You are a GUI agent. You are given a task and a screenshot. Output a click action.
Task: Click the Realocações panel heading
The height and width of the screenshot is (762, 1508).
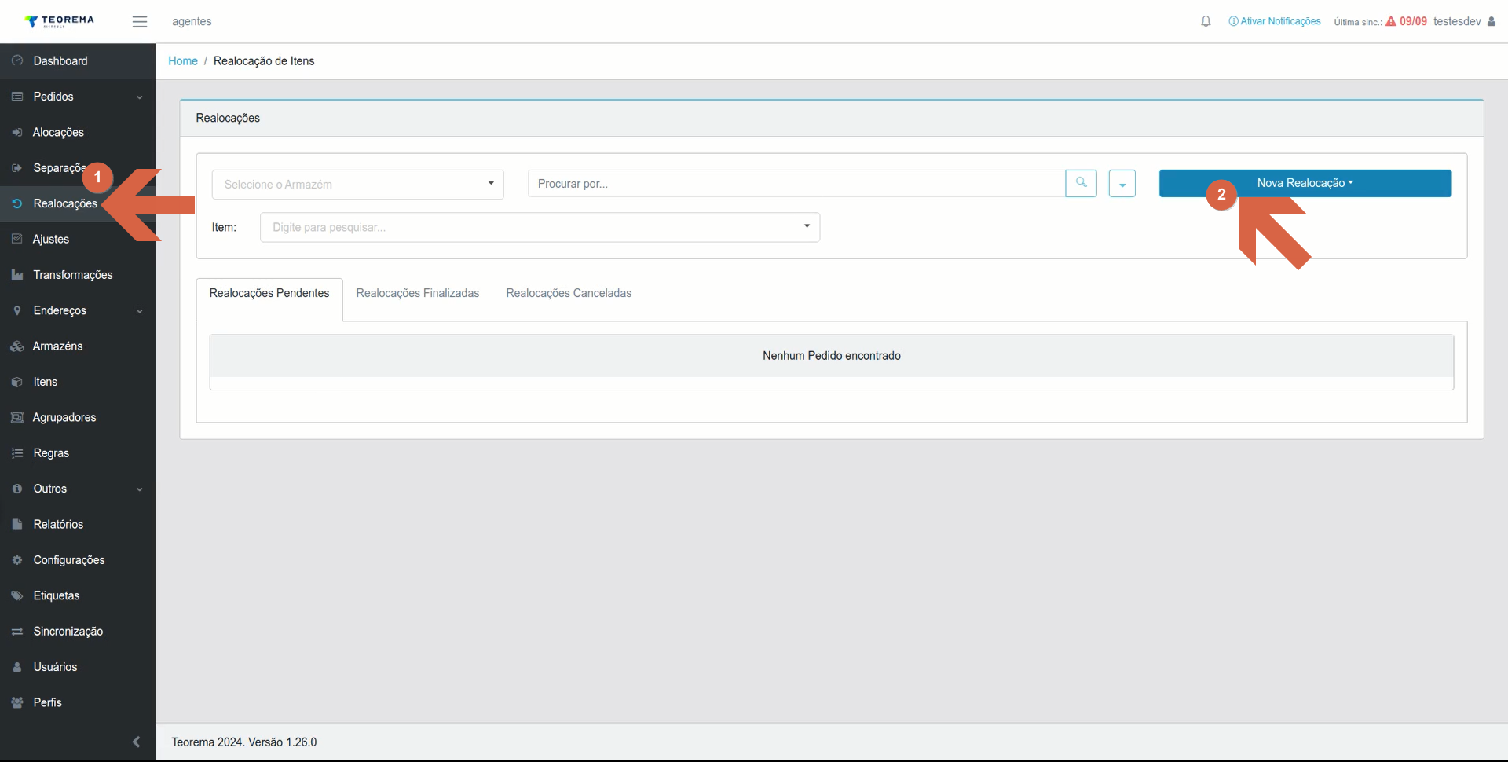tap(228, 118)
